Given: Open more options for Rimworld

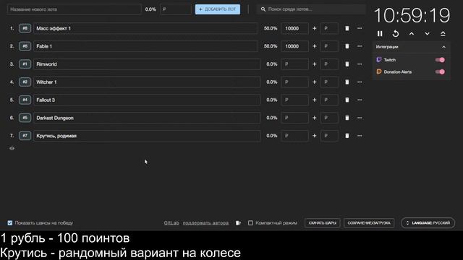Looking at the screenshot, I should pos(360,64).
